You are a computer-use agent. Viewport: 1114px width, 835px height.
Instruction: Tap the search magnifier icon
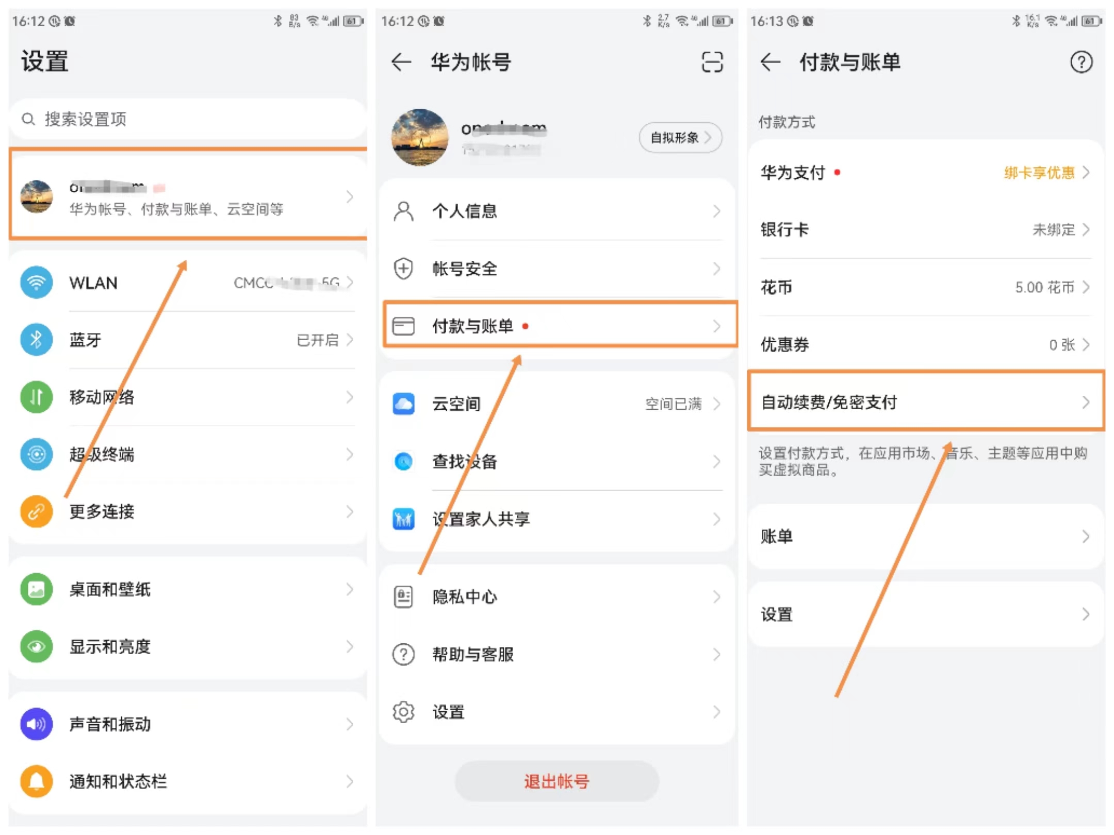coord(28,119)
